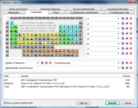
Task: Open the element 8 dropdown
Action: pos(118,54)
